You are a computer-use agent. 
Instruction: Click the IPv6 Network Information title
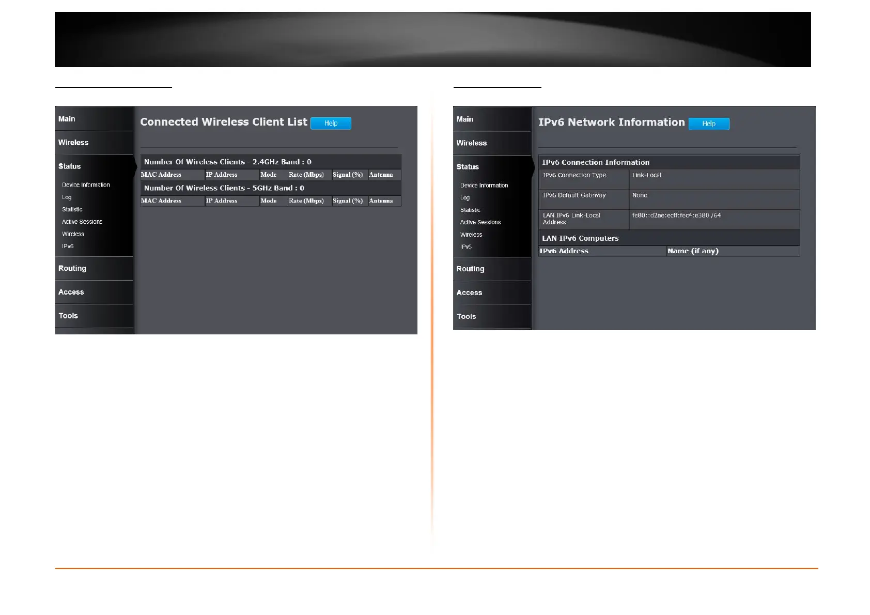tap(611, 122)
